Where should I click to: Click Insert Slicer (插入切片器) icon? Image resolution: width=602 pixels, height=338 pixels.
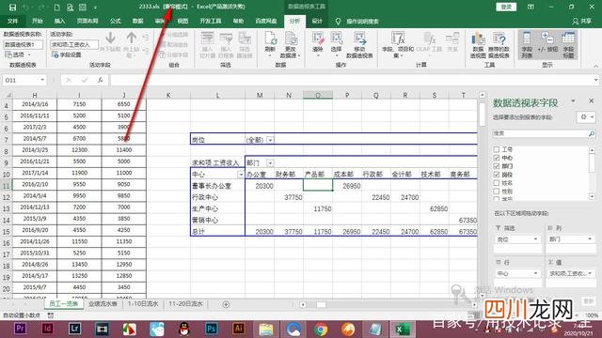[x=207, y=44]
